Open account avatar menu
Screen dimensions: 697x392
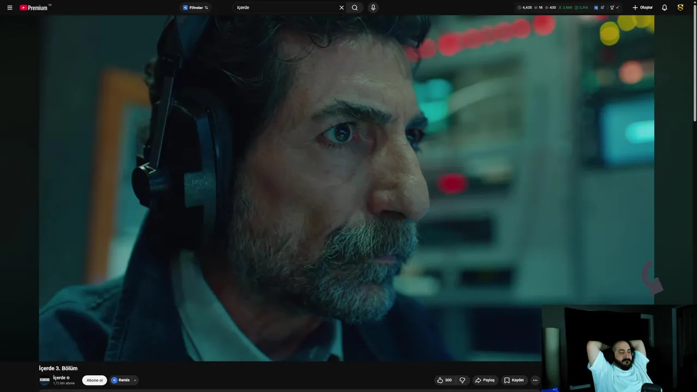(681, 8)
